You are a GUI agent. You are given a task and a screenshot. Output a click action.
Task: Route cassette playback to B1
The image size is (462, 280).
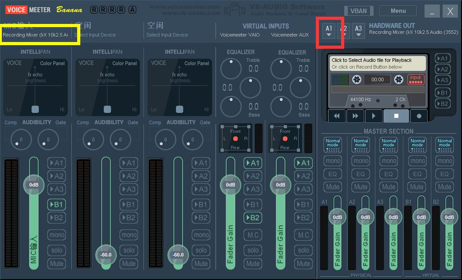443,93
